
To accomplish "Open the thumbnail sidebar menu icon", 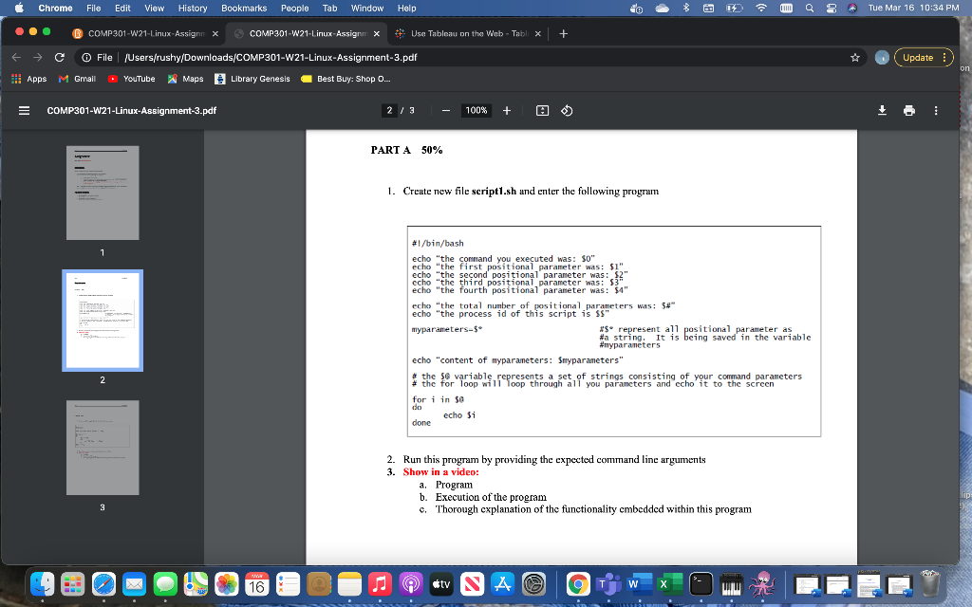I will pos(24,111).
